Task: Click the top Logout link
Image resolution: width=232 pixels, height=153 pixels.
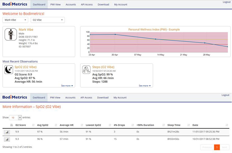Action: [226, 2]
